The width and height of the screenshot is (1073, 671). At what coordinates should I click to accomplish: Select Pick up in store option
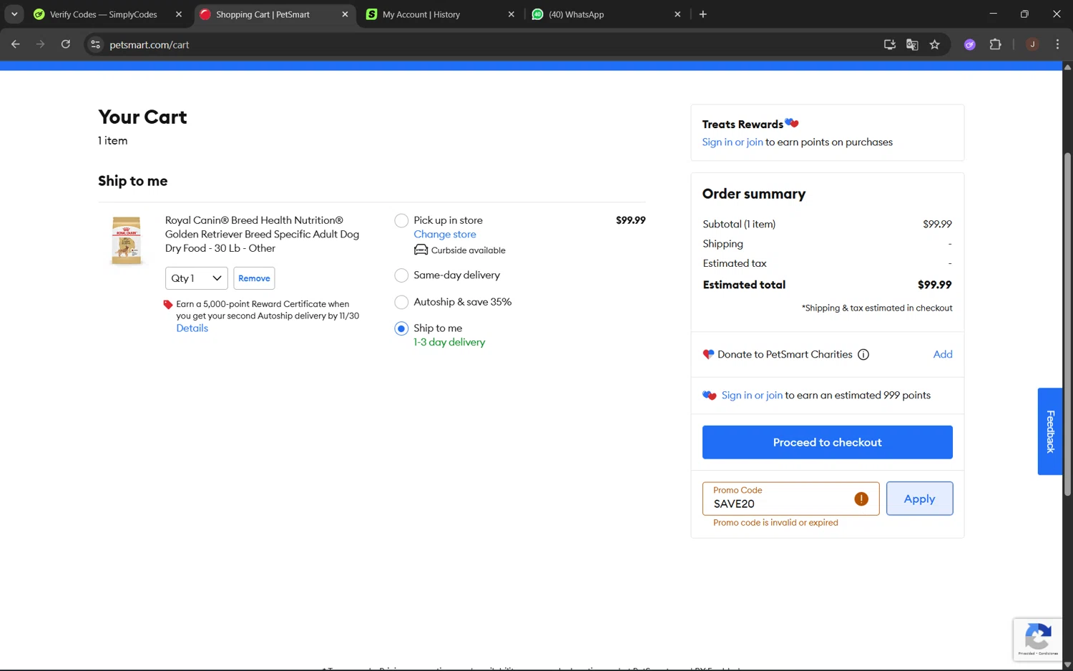[401, 220]
